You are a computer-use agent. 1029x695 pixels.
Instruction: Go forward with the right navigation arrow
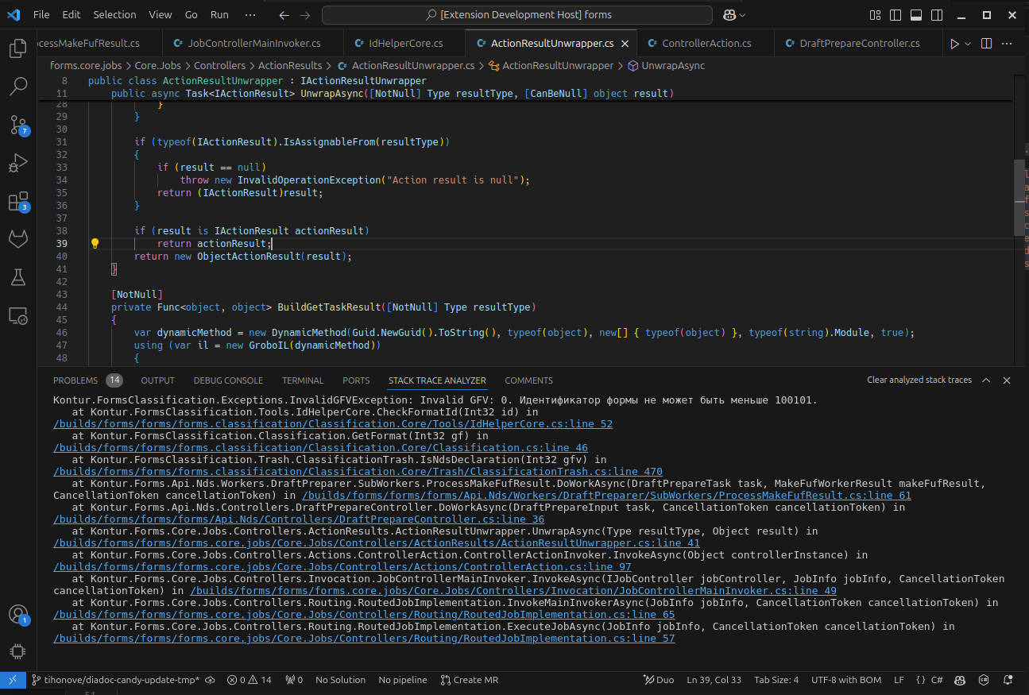(x=307, y=14)
